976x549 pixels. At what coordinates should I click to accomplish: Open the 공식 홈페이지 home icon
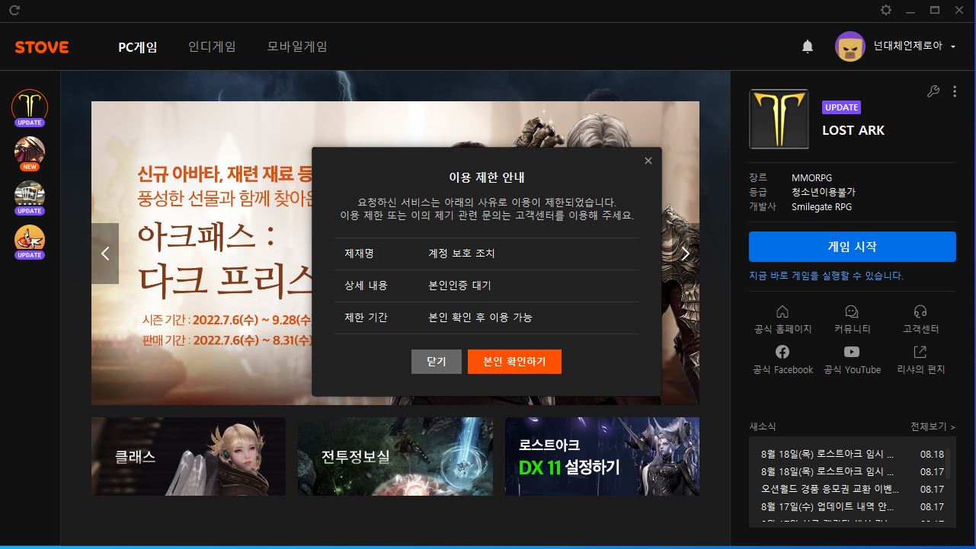[x=782, y=311]
